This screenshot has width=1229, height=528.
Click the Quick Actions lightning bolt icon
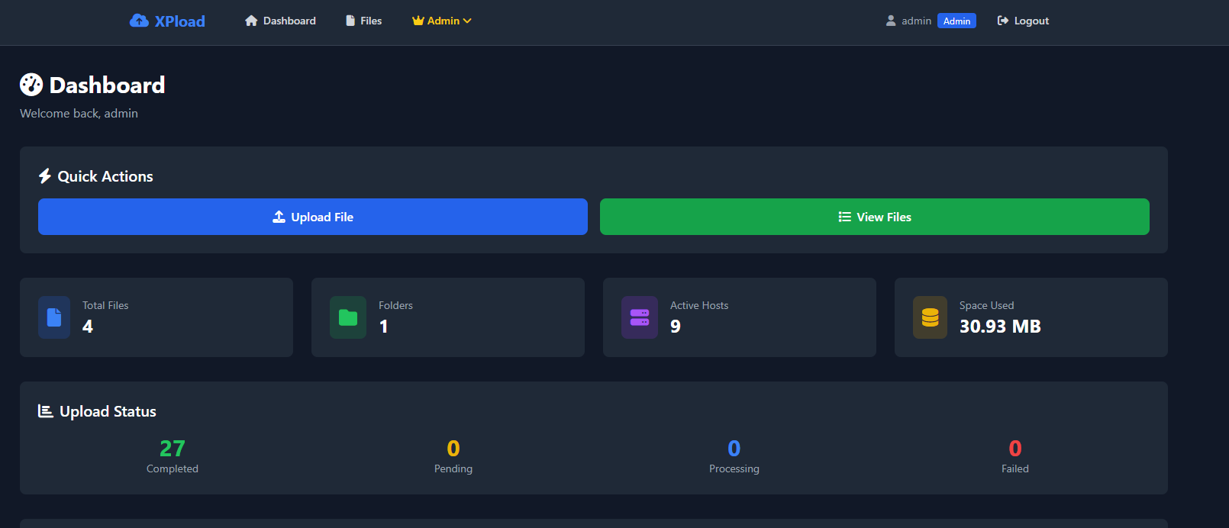coord(45,176)
